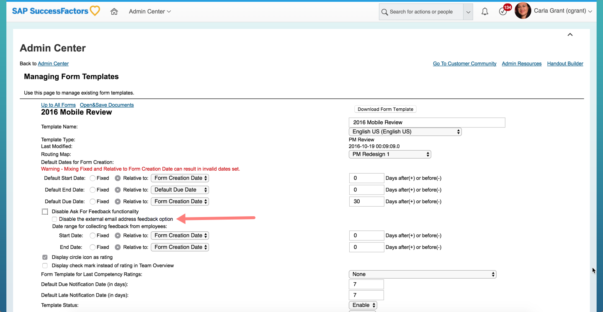
Task: Open Default Start Date Form Creation Date dropdown
Action: coord(180,178)
